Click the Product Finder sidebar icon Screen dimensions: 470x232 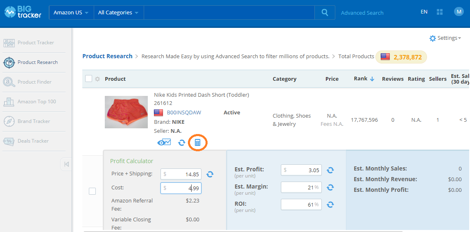[x=9, y=82]
